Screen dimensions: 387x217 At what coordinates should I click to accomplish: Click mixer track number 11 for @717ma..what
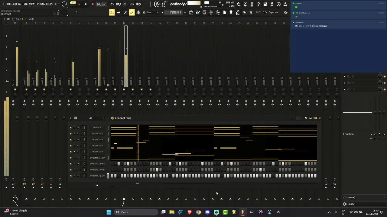point(84,170)
